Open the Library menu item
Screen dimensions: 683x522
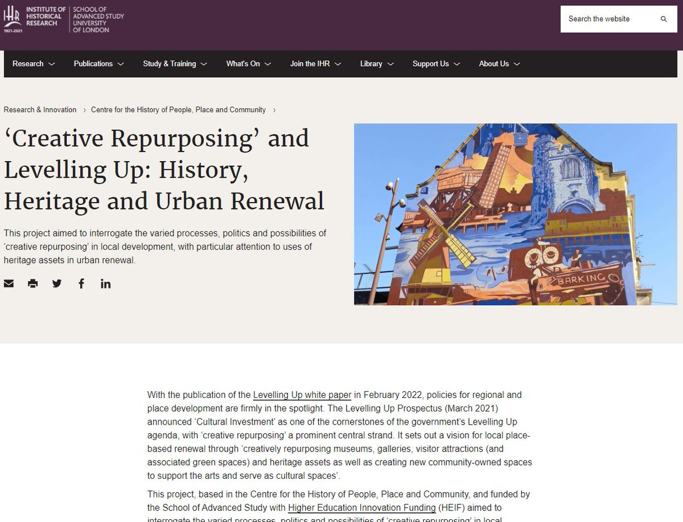371,64
